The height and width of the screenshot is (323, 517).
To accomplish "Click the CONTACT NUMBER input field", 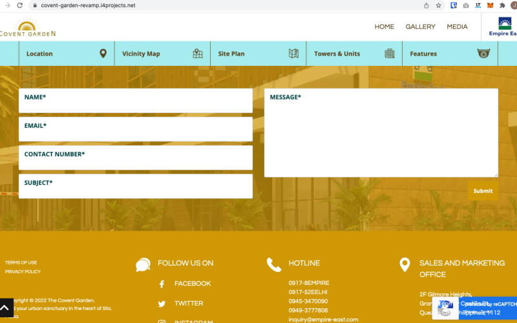I will tap(136, 158).
